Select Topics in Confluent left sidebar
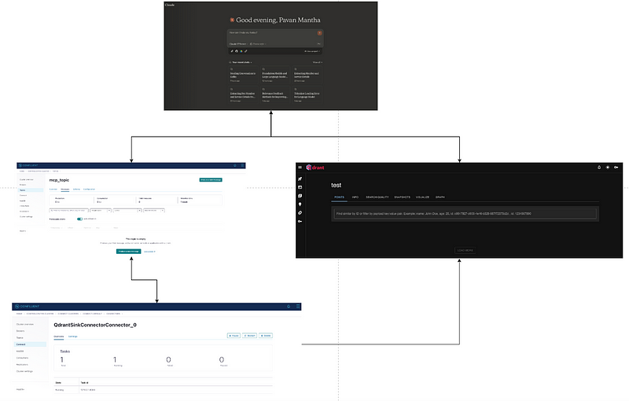629x401 pixels. (22, 190)
